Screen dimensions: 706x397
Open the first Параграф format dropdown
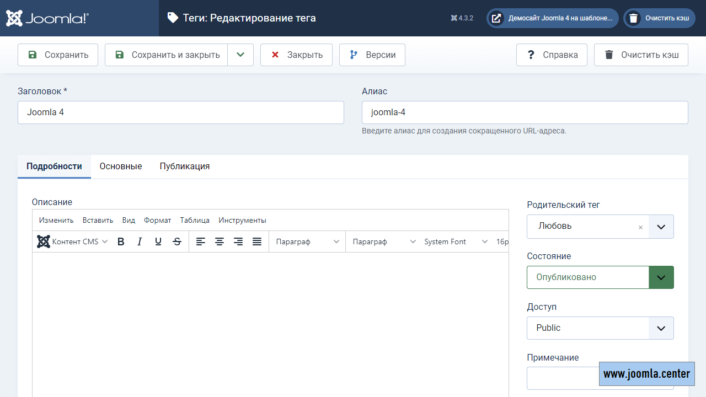307,242
